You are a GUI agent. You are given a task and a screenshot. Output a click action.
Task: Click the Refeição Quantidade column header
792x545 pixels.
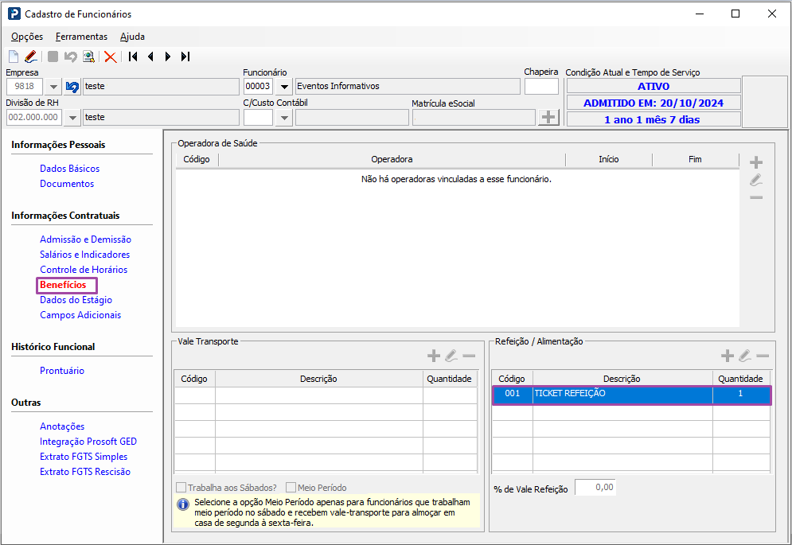coord(741,379)
